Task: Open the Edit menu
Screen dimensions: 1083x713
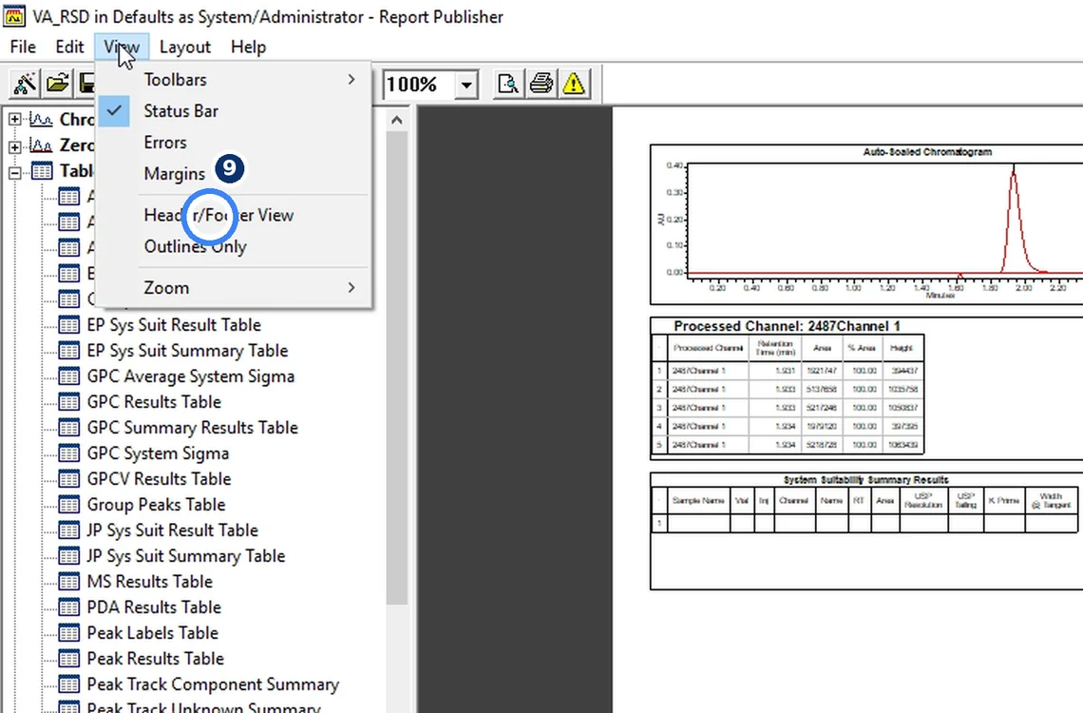Action: pyautogui.click(x=69, y=47)
